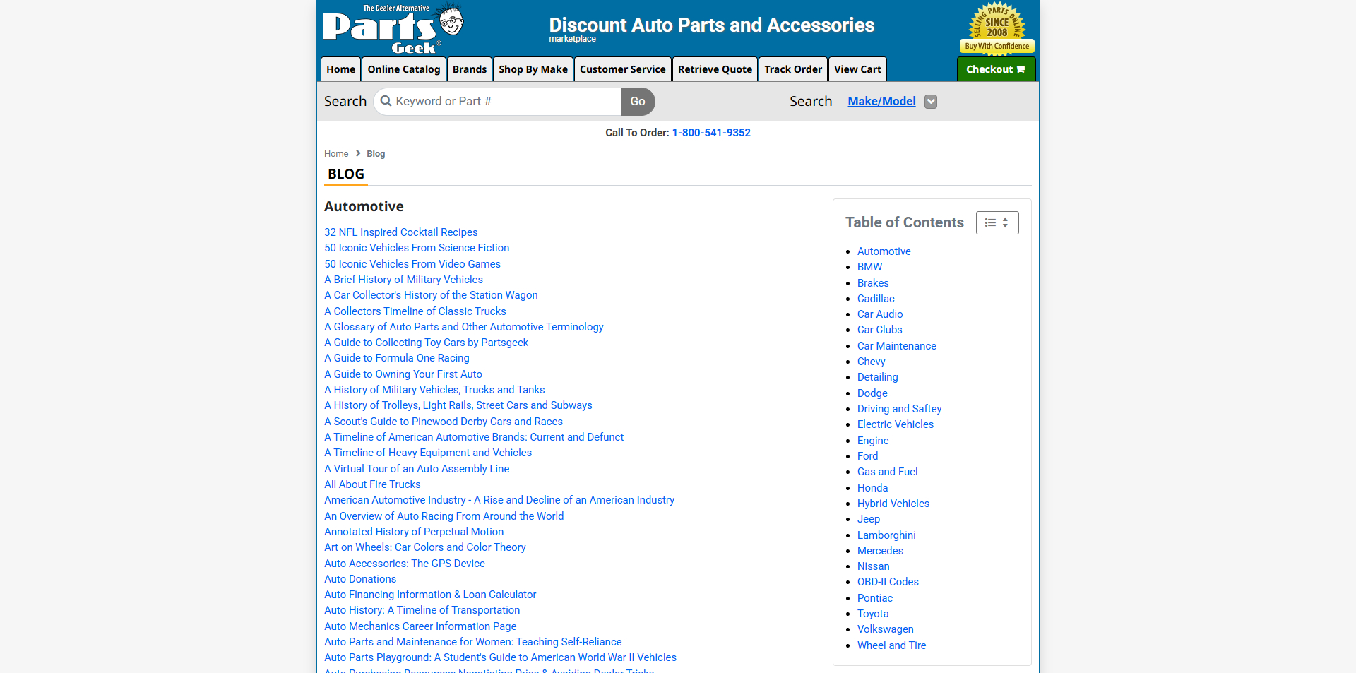Focus the Keyword or Part # field
The width and height of the screenshot is (1356, 673).
tap(497, 102)
